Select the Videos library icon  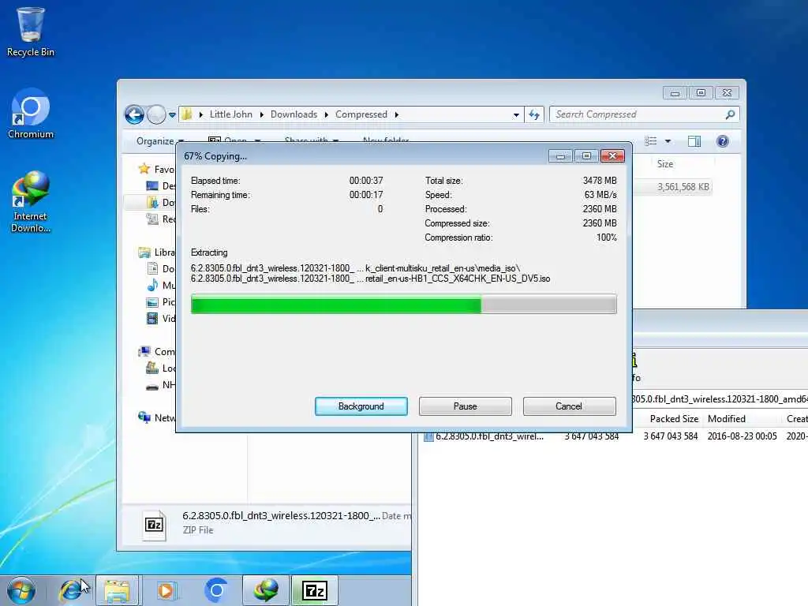pyautogui.click(x=152, y=319)
